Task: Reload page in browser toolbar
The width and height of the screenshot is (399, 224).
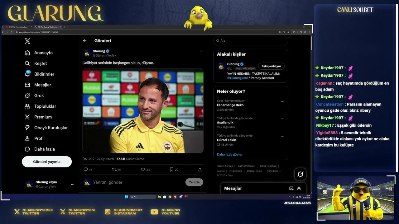Action: [11, 32]
